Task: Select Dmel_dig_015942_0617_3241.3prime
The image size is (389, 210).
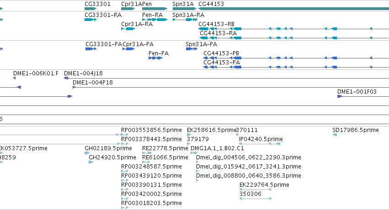Action: point(197,171)
